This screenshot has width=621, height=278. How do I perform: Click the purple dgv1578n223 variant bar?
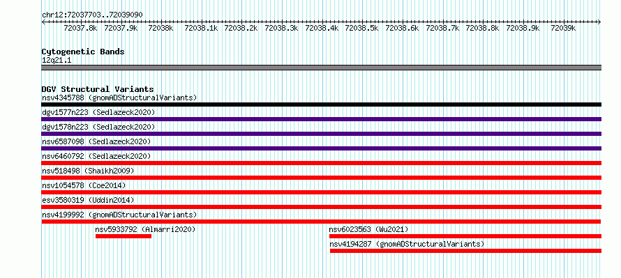[x=322, y=134]
